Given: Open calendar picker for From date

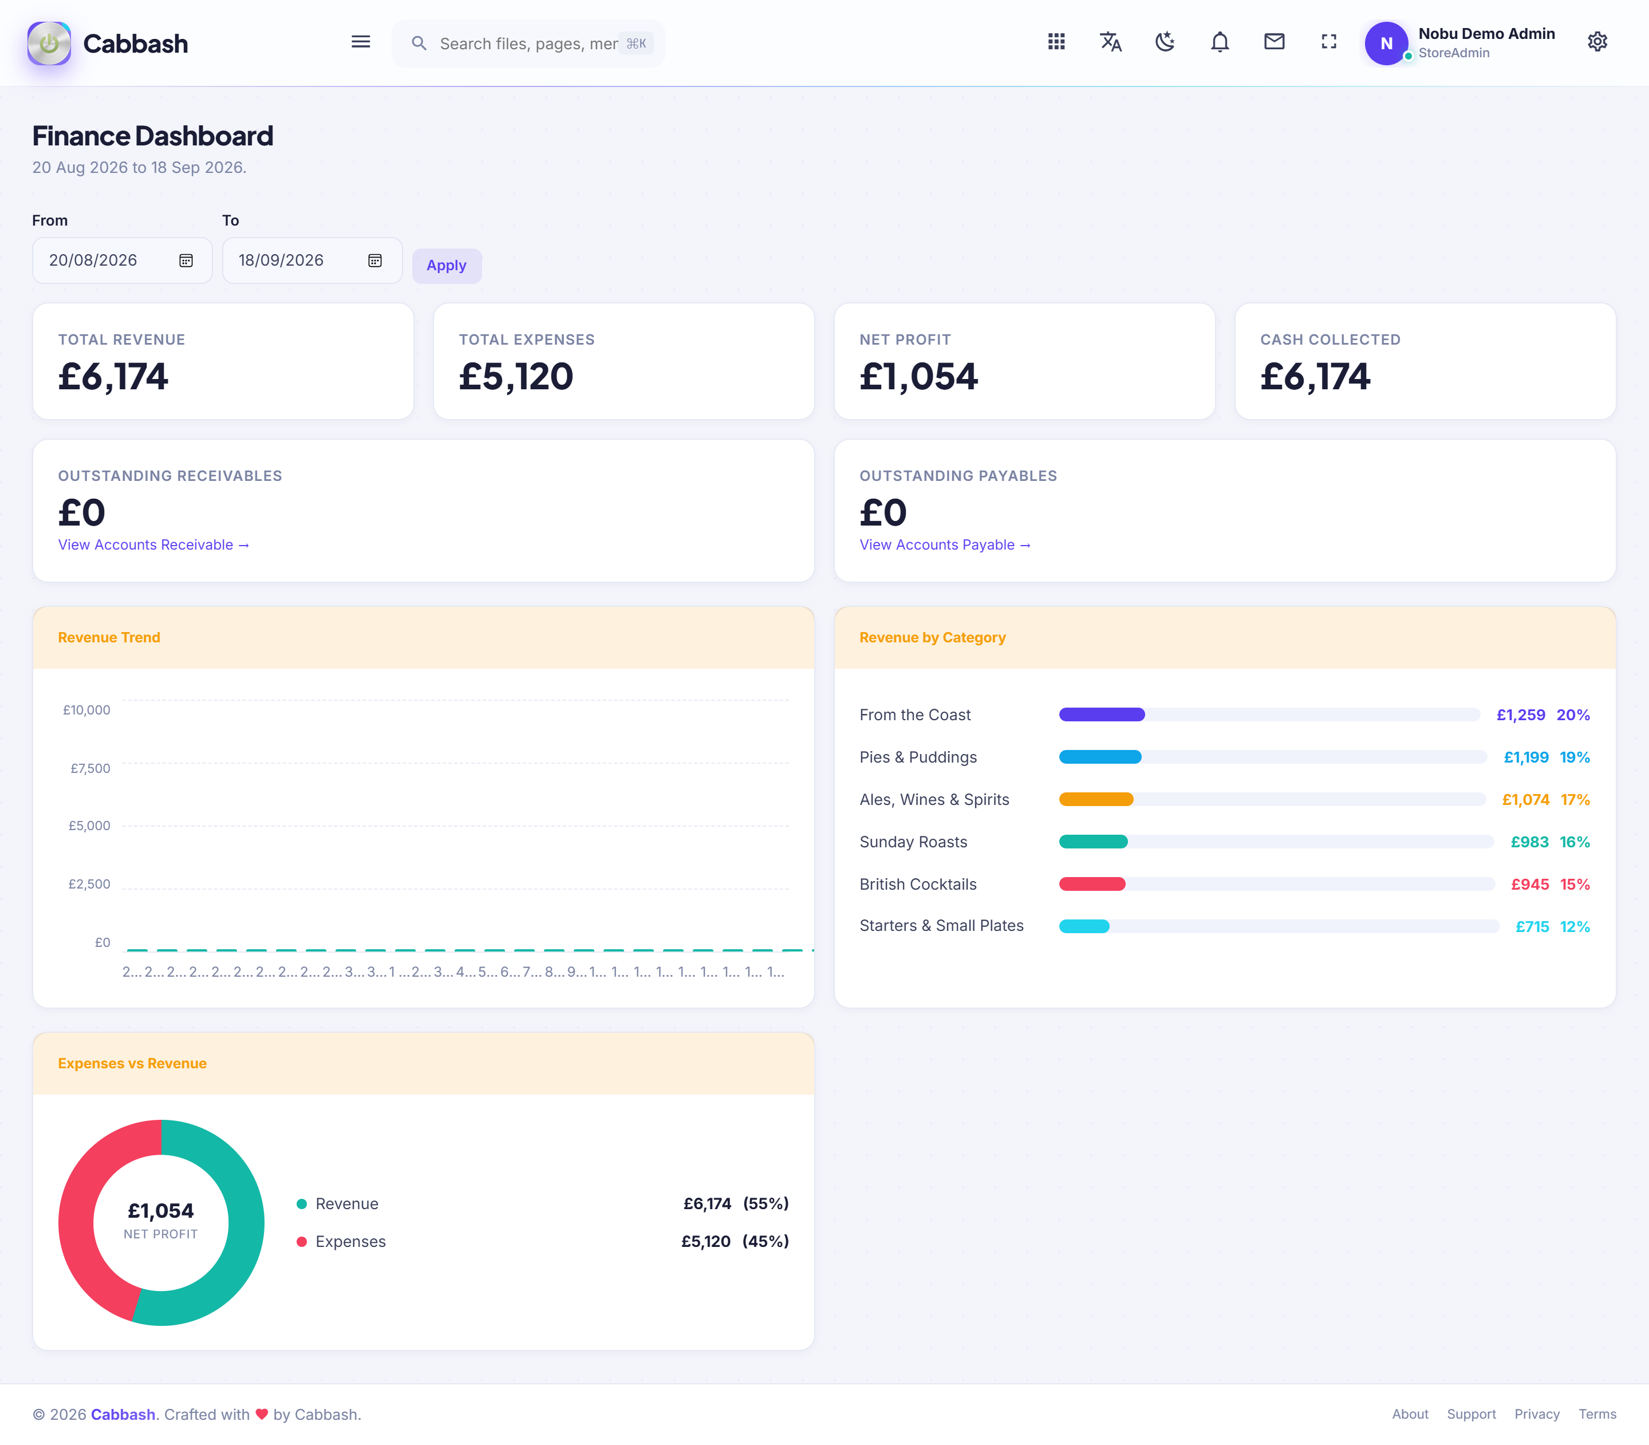Looking at the screenshot, I should pos(186,260).
